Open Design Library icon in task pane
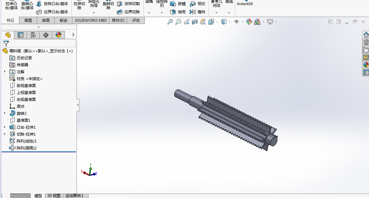 [366, 42]
